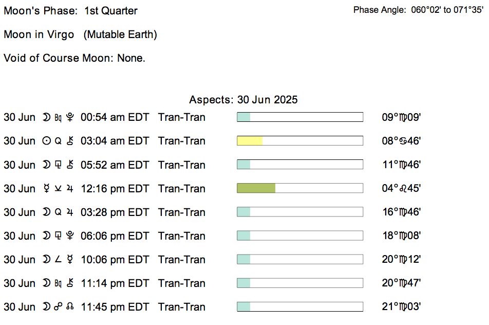
Task: Click the Jupiter glyph in the 03:28 pm row
Action: (x=69, y=212)
